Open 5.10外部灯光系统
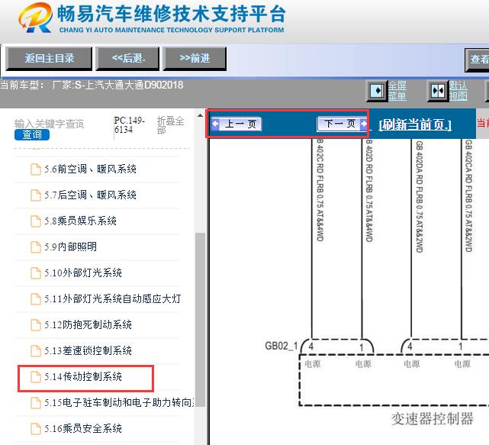The image size is (489, 445). click(x=83, y=273)
